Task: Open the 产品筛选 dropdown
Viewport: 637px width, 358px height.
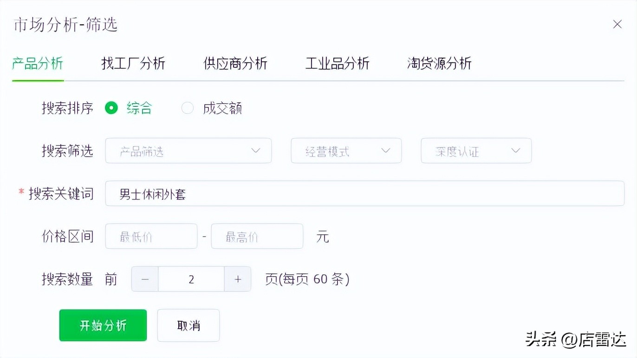Action: click(x=188, y=150)
